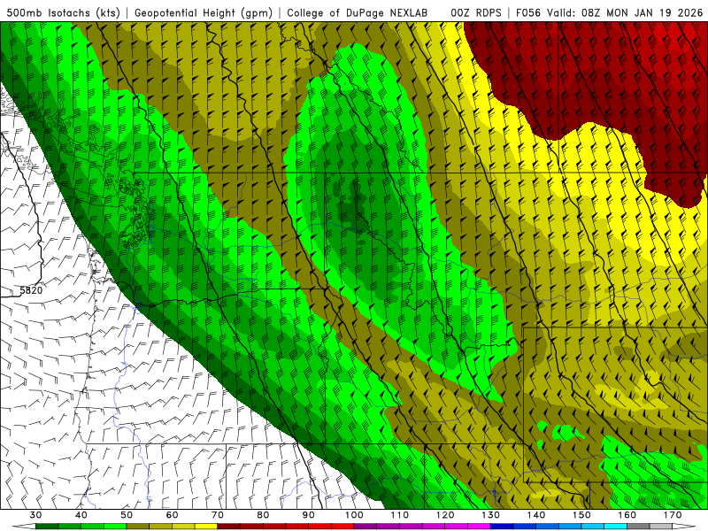Click the 150 value on the color scale
708x531 pixels.
click(581, 515)
